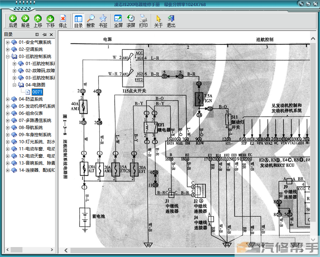Click the 前进 (Forward) toolbar icon

pos(25,21)
